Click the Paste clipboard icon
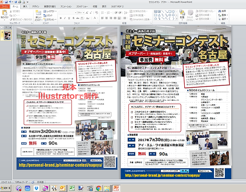 pyautogui.click(x=4, y=13)
